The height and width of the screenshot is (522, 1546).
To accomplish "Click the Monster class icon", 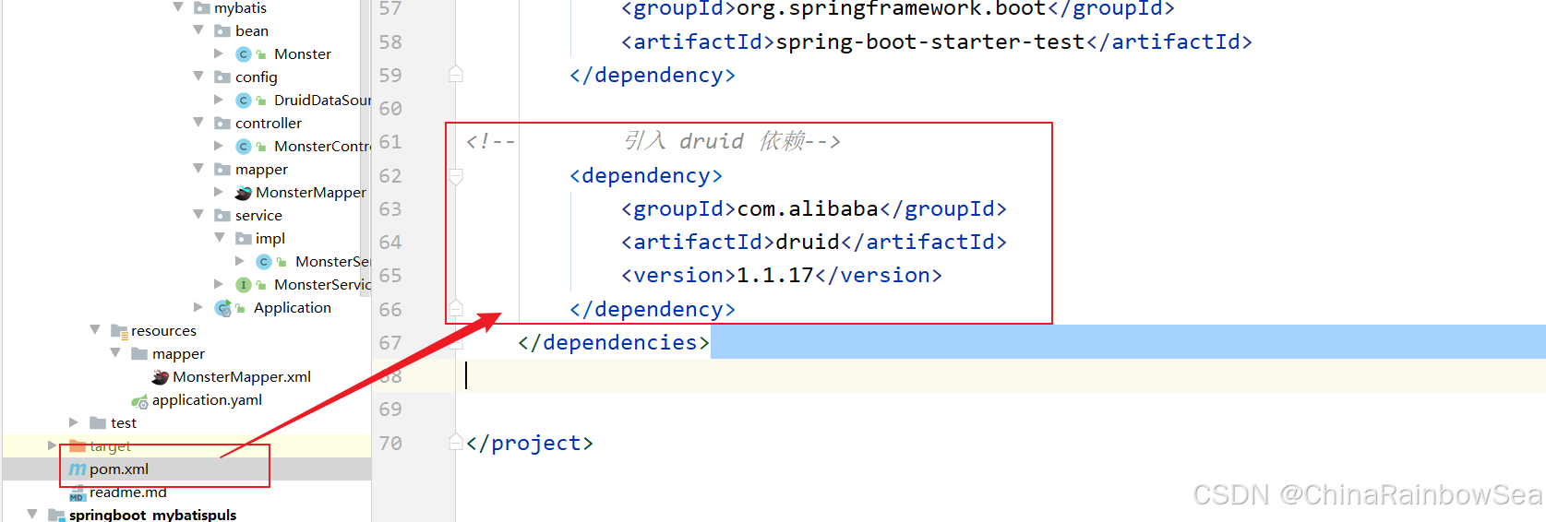I will coord(244,54).
